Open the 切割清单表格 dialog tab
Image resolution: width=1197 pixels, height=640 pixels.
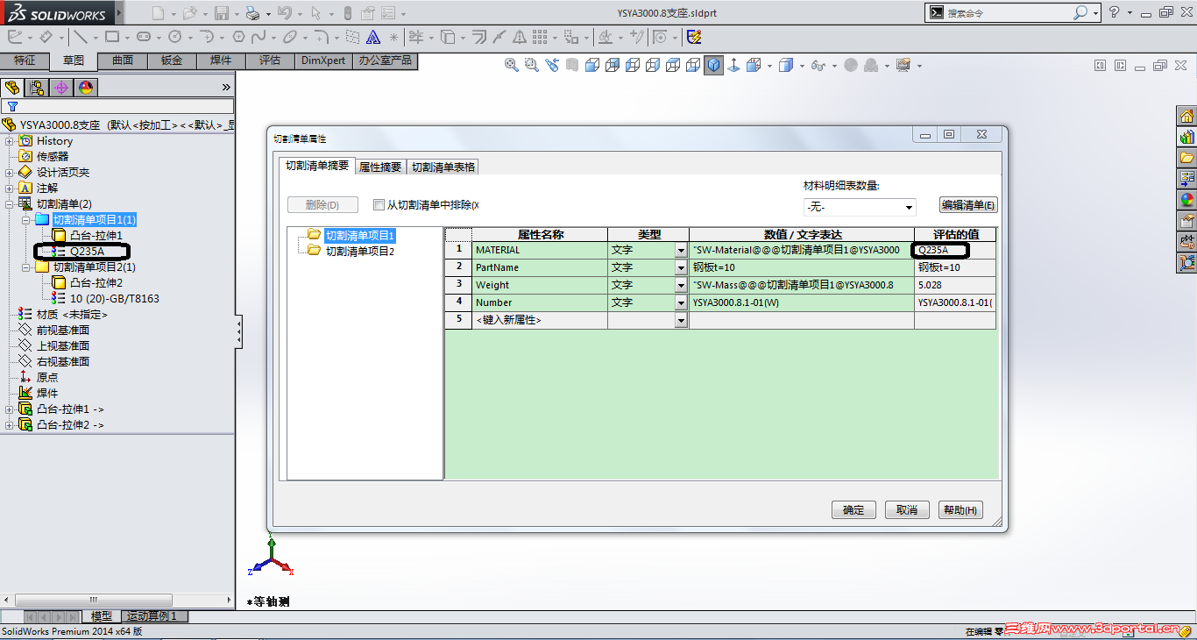click(x=443, y=167)
